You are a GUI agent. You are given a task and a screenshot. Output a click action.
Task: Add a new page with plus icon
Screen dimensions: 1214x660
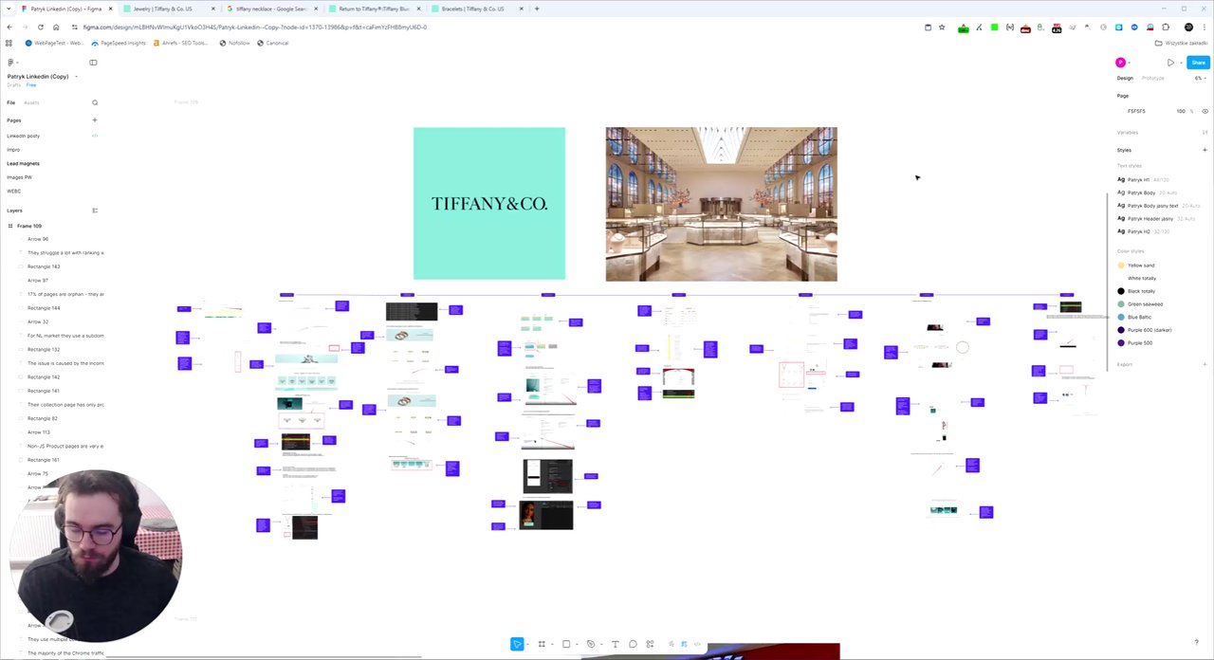point(95,120)
